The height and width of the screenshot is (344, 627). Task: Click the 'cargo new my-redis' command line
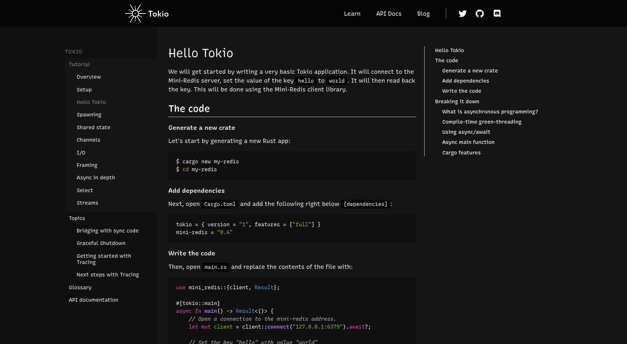[207, 161]
